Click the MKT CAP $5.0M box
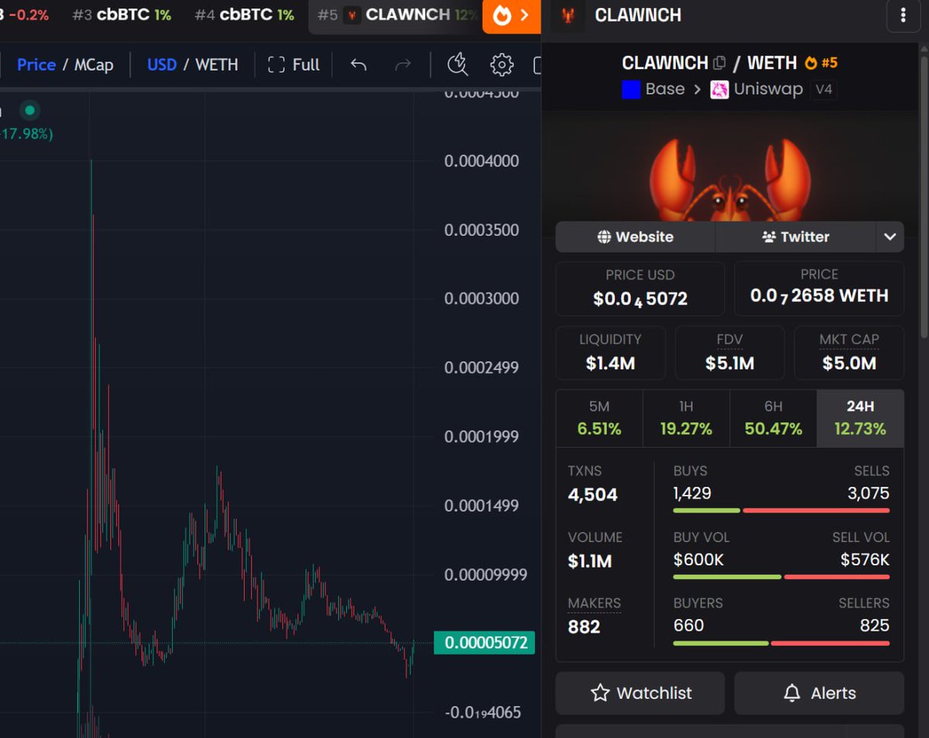 coord(849,352)
